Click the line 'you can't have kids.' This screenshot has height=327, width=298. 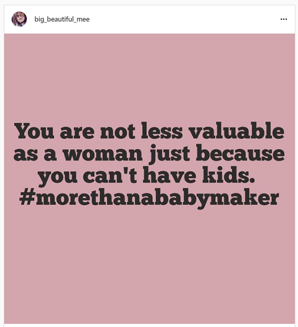146,176
